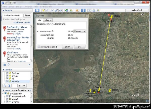Viewport: 151px width, 109px height.
Task: Click the copy-to-clipboard icon below search results
Action: [9, 65]
